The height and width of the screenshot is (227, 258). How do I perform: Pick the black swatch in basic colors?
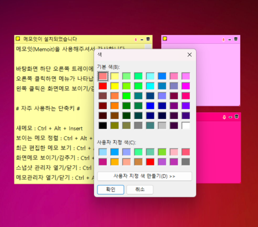[x=103, y=126]
